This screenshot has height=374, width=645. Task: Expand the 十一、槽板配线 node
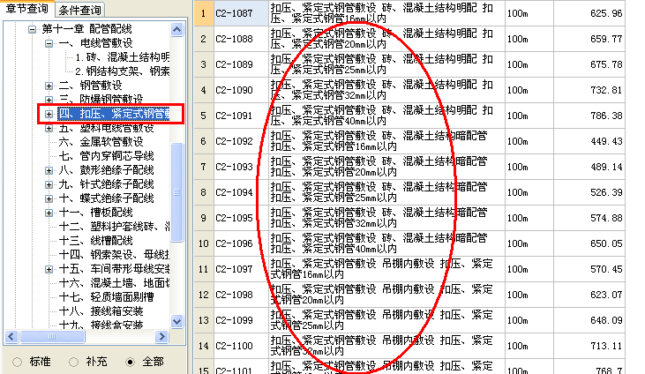(49, 213)
